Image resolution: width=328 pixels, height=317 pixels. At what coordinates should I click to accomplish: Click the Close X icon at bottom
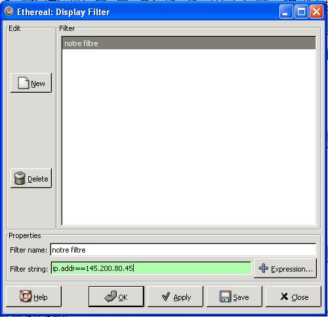tap(284, 297)
